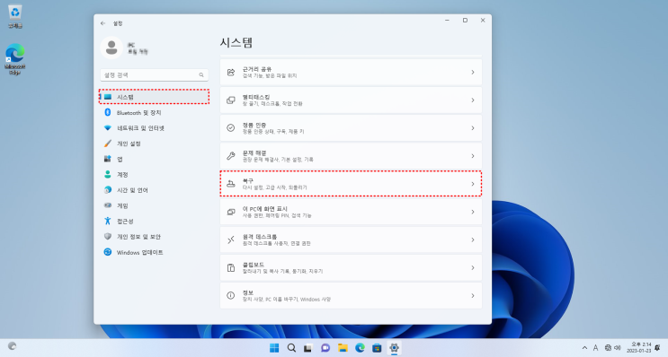Expand the 멀티태스킹 row chevron

pos(473,100)
